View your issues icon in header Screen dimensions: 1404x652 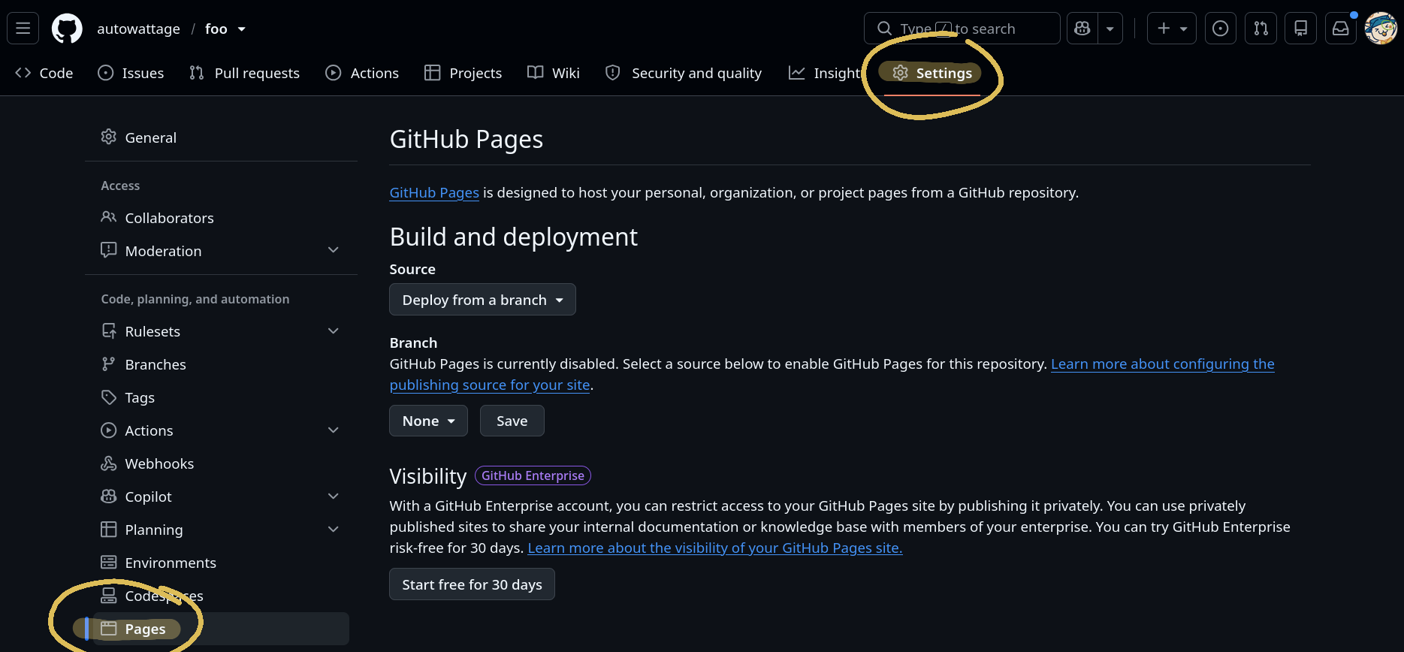[x=1221, y=29]
